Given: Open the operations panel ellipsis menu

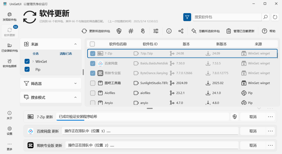Looking at the screenshot, I should coord(270,109).
